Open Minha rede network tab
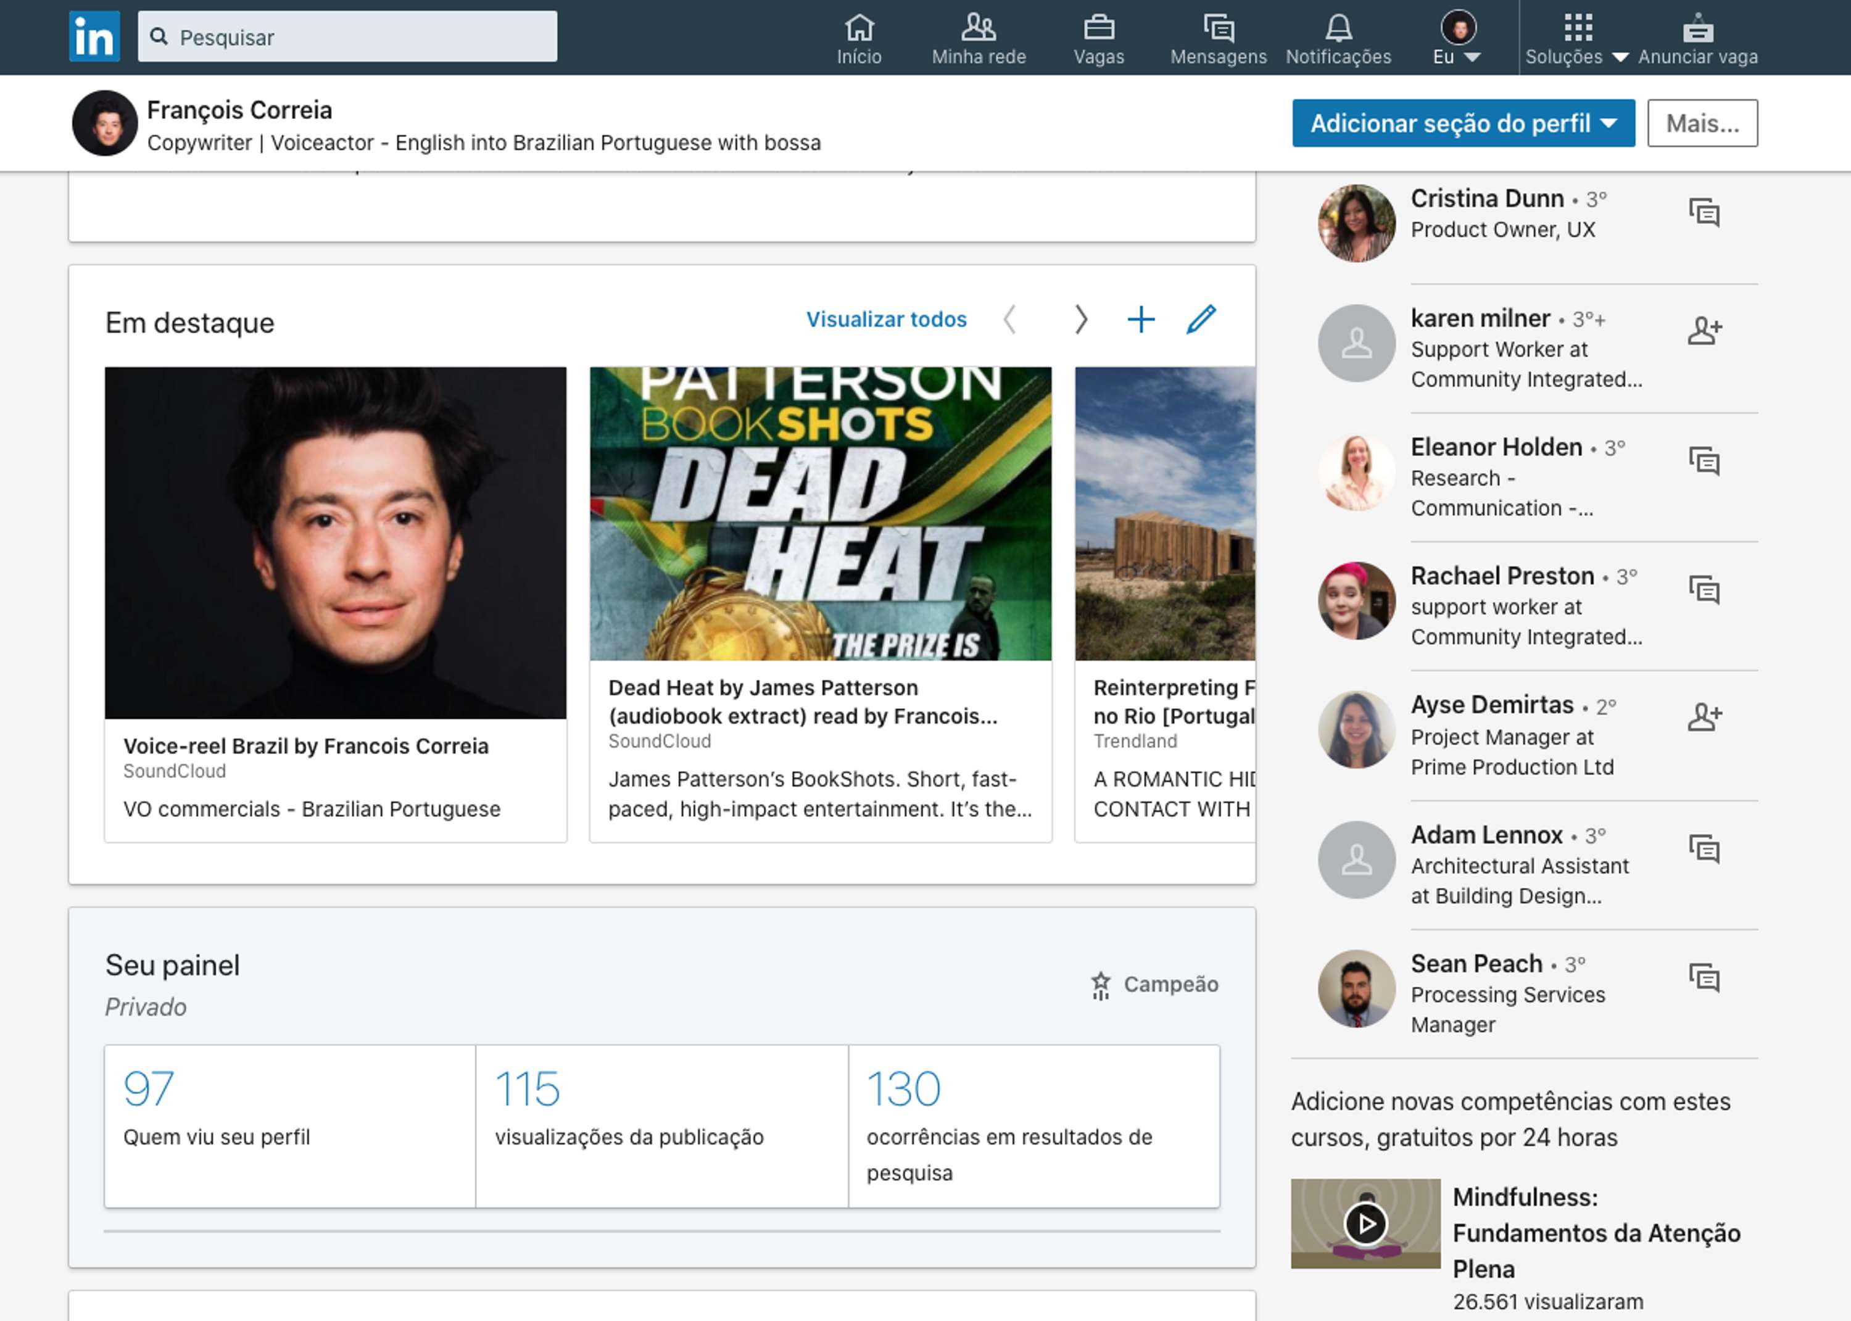This screenshot has width=1851, height=1321. click(x=979, y=39)
